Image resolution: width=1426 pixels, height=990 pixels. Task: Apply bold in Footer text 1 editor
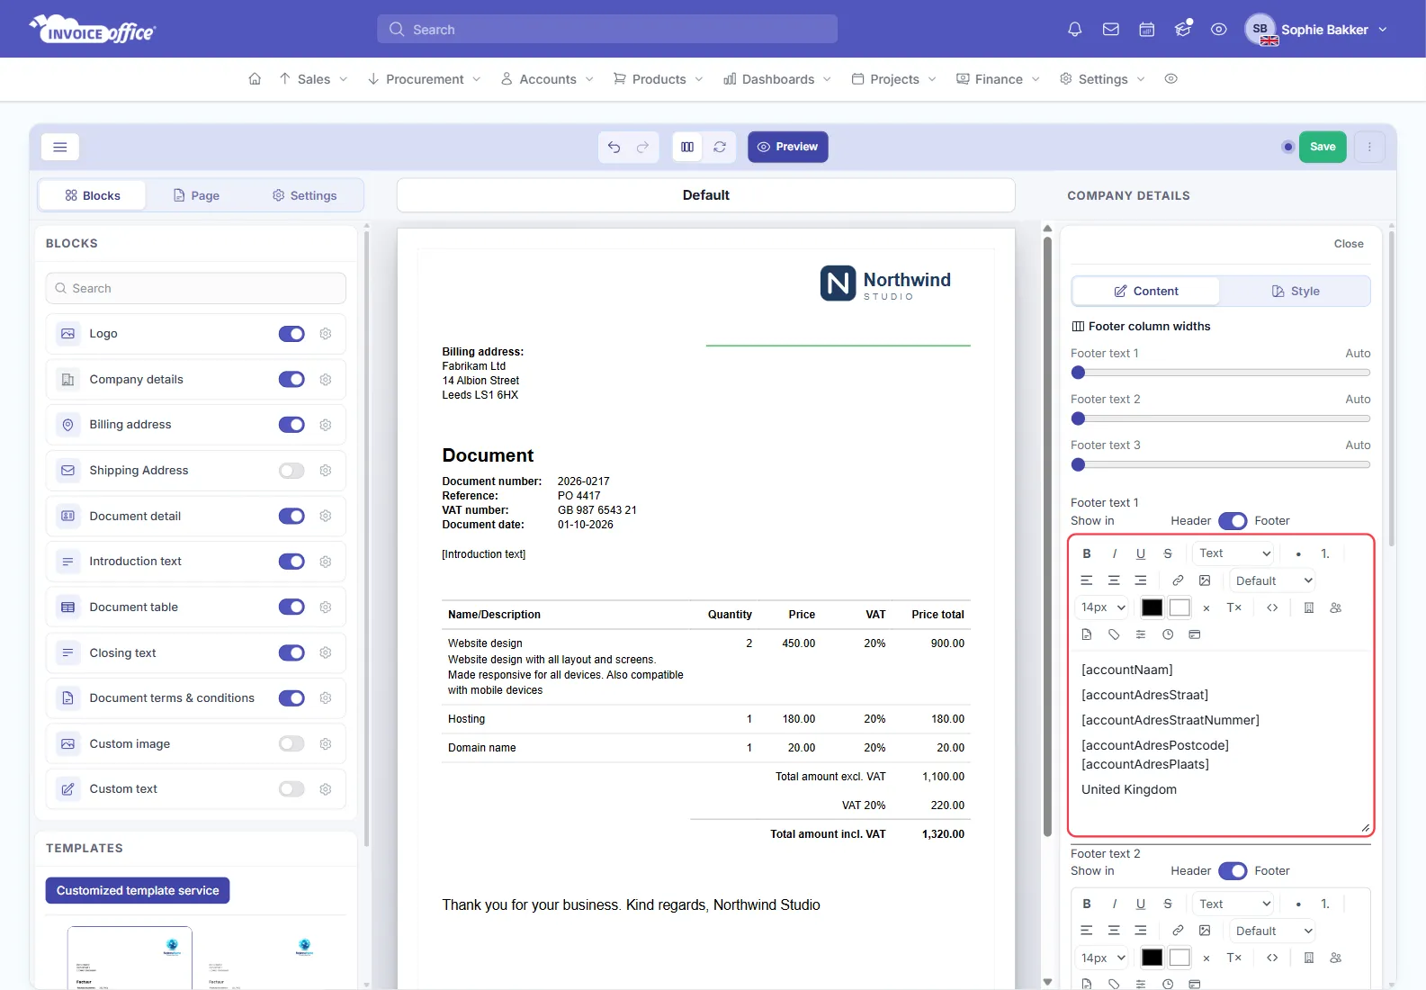pyautogui.click(x=1087, y=553)
